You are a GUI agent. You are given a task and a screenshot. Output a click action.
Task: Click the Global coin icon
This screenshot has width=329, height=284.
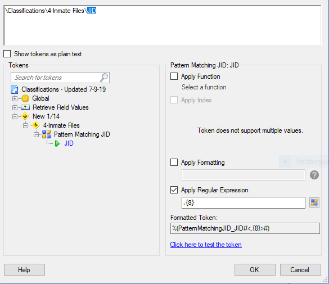tap(25, 98)
